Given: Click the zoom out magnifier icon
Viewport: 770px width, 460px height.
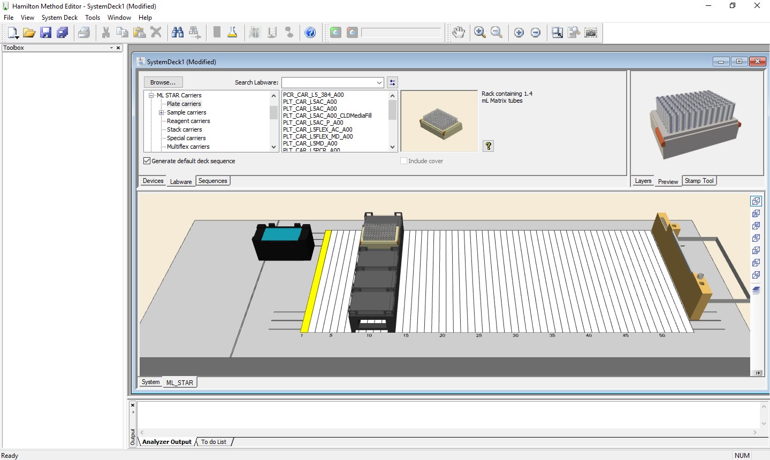Looking at the screenshot, I should click(497, 33).
